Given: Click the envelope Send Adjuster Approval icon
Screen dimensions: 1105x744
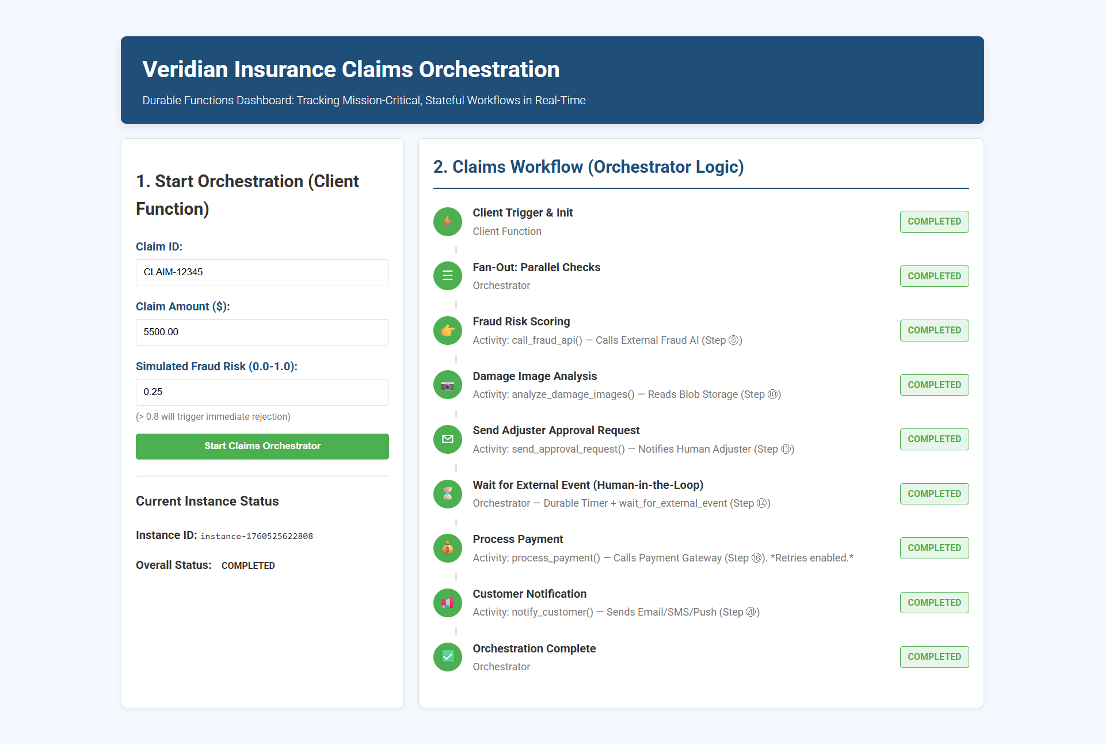Looking at the screenshot, I should click(447, 439).
